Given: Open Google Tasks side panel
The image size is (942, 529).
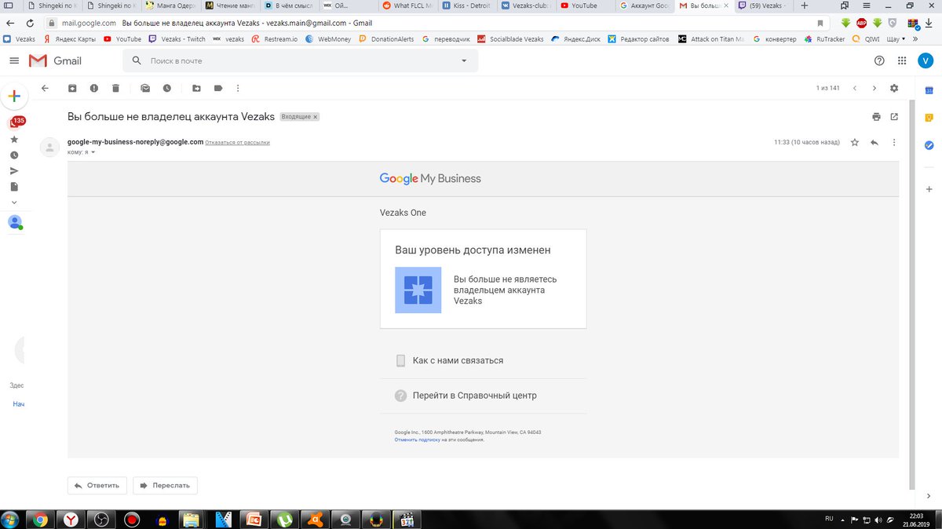Looking at the screenshot, I should pyautogui.click(x=929, y=145).
